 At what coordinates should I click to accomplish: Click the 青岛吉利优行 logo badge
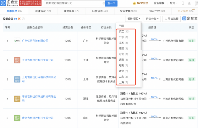pos(17,118)
